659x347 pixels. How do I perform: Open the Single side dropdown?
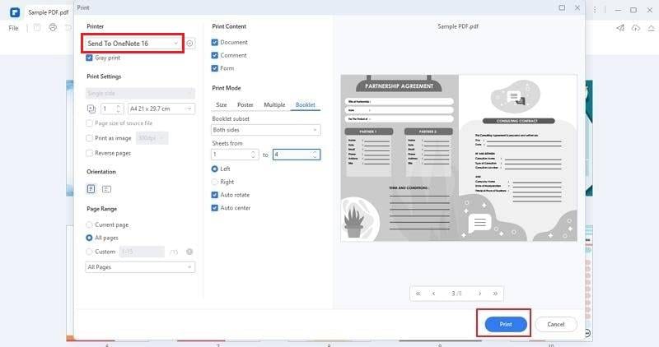click(140, 93)
